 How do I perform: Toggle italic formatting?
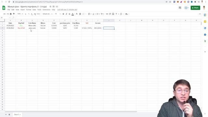66,14
